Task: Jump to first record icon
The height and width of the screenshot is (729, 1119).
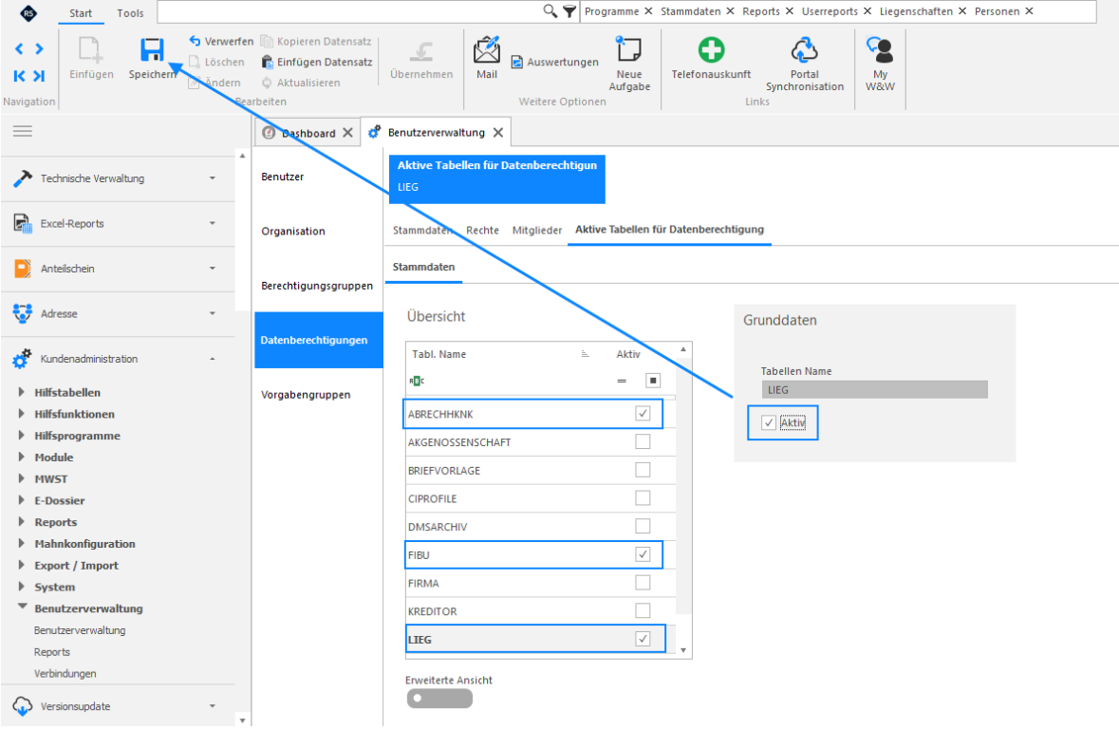Action: [19, 76]
